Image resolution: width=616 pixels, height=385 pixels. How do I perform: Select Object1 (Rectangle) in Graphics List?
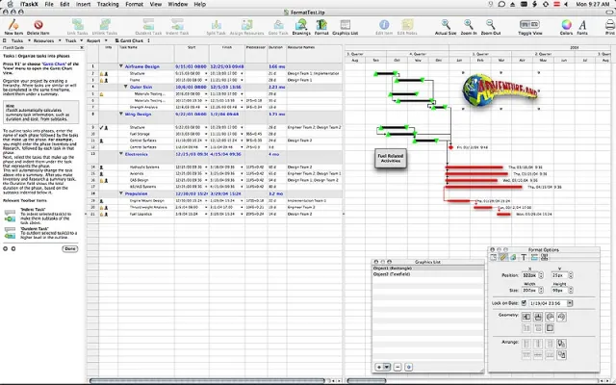tap(392, 267)
